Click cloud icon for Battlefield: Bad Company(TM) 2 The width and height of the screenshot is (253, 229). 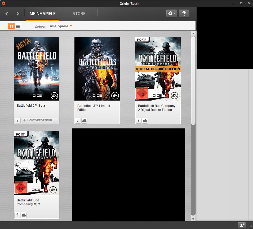[x=24, y=215]
